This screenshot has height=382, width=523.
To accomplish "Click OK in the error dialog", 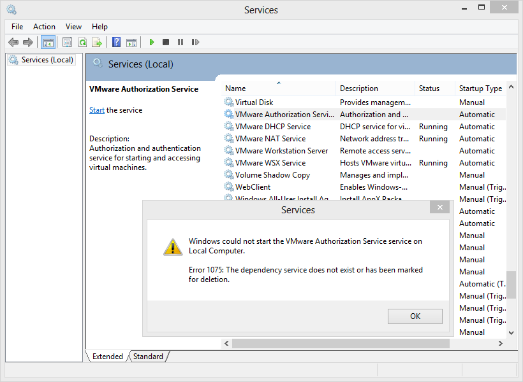I will (415, 316).
